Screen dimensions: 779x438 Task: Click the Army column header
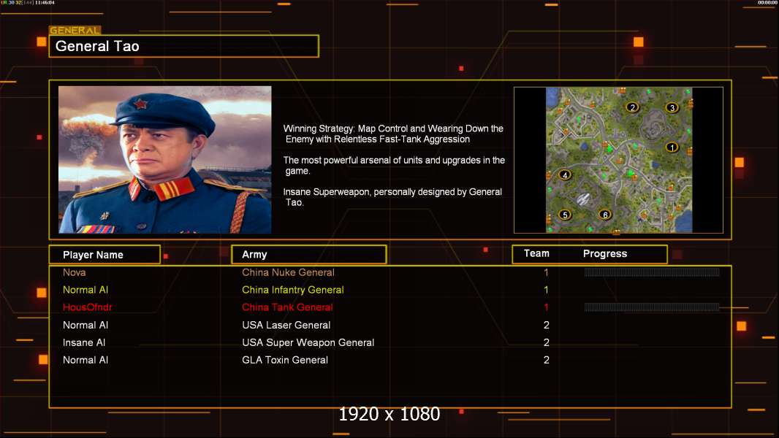point(309,255)
